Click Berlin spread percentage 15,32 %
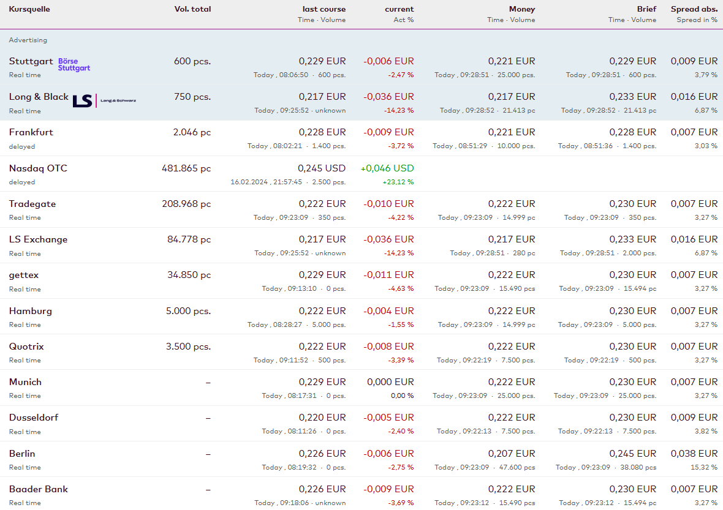This screenshot has height=510, width=723. tap(704, 467)
